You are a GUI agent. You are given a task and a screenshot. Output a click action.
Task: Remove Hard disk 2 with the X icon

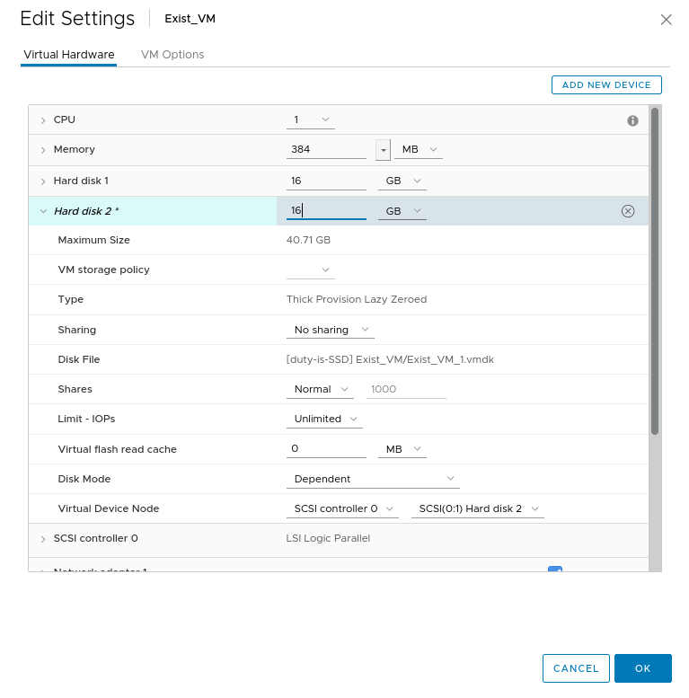628,211
